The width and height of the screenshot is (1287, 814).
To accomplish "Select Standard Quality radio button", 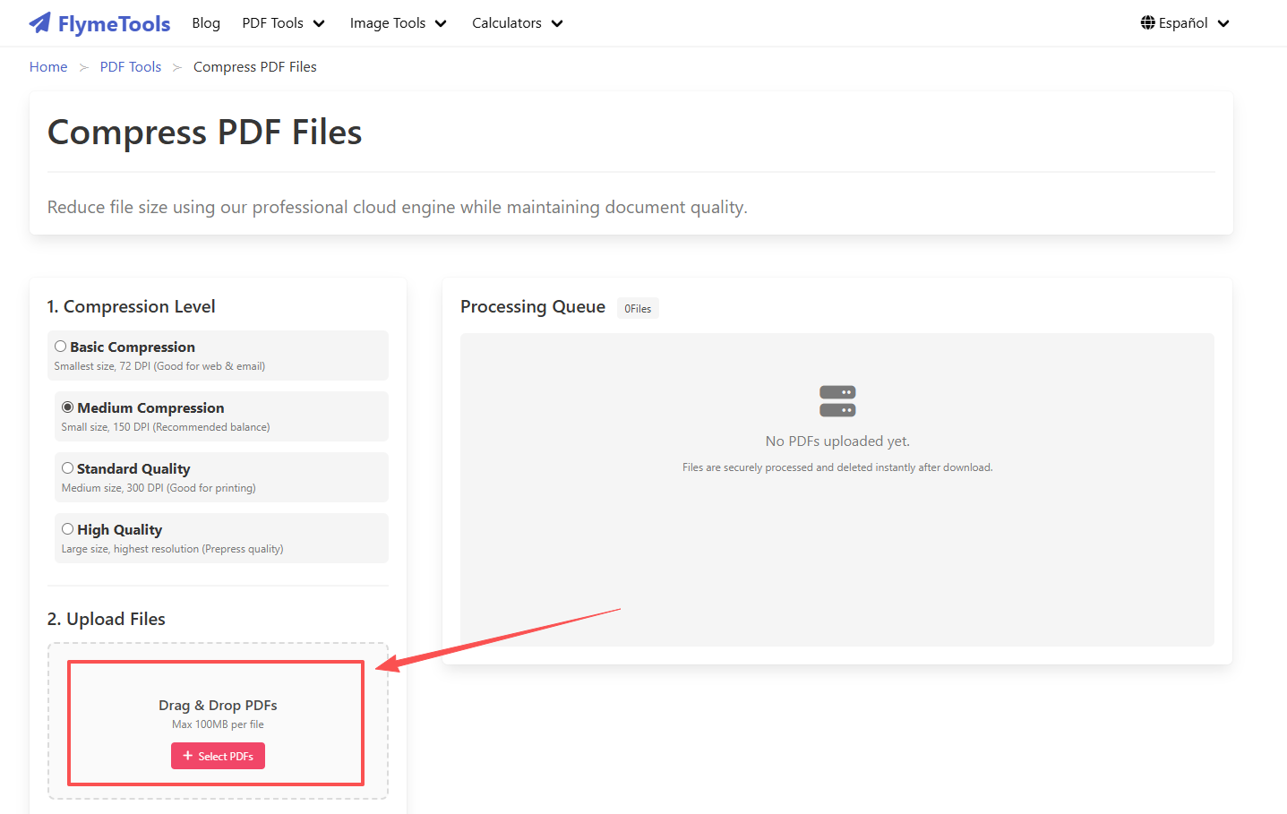I will coord(67,468).
